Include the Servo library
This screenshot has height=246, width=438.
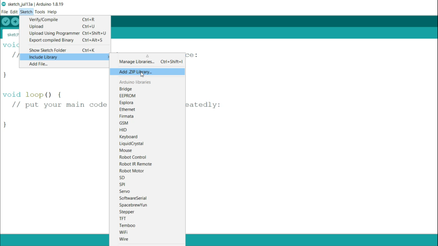[147, 191]
